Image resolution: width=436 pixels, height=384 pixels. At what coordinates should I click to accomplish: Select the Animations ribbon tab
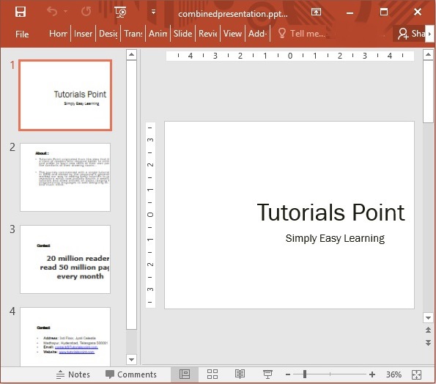[x=158, y=34]
